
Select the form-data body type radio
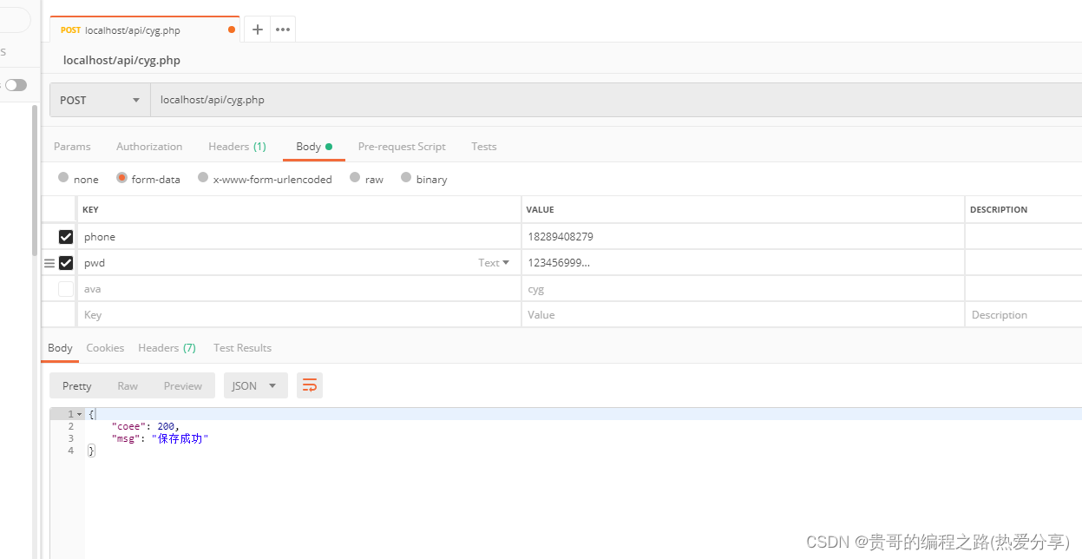click(121, 178)
